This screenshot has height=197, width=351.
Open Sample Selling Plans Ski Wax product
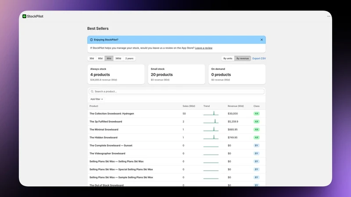pos(121,177)
